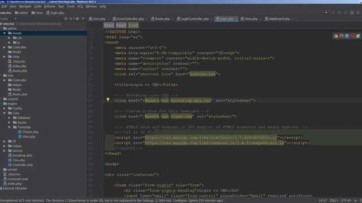Expand the Database folder
This screenshot has width=362, height=203.
[9, 118]
